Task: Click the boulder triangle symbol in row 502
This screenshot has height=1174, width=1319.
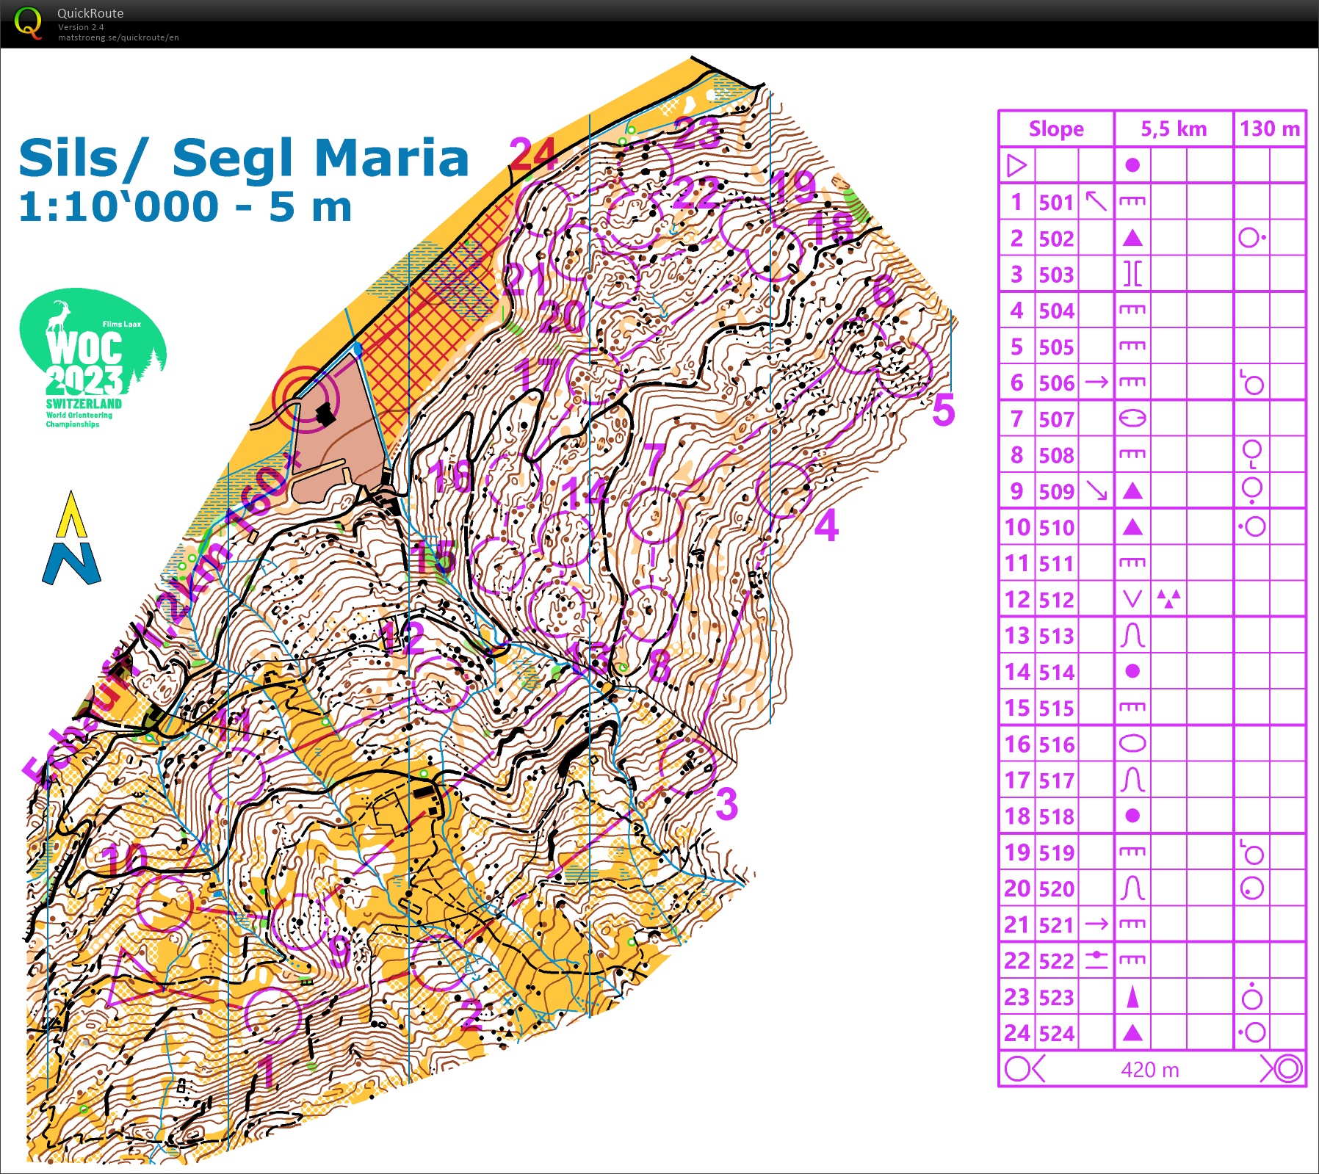Action: point(1132,238)
